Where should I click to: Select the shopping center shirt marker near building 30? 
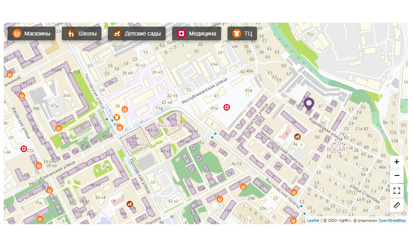click(x=117, y=117)
